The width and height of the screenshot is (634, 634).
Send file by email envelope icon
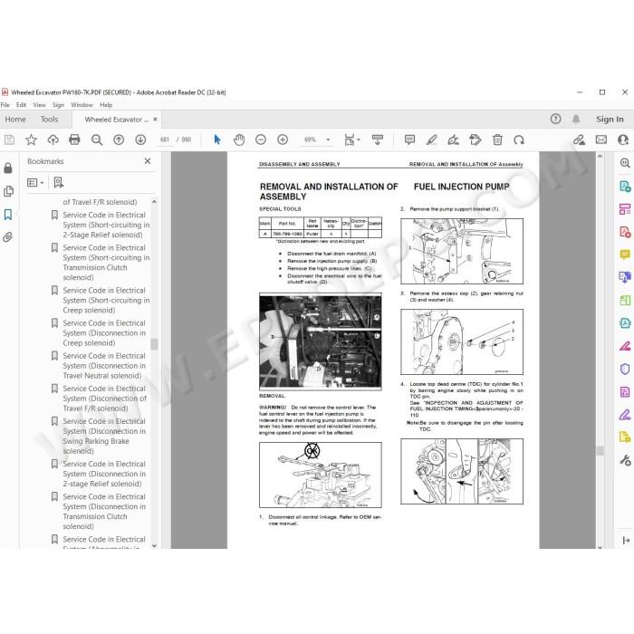601,139
